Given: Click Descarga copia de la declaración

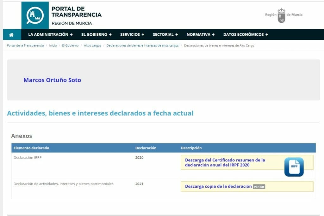Looking at the screenshot, I should pos(217,186).
